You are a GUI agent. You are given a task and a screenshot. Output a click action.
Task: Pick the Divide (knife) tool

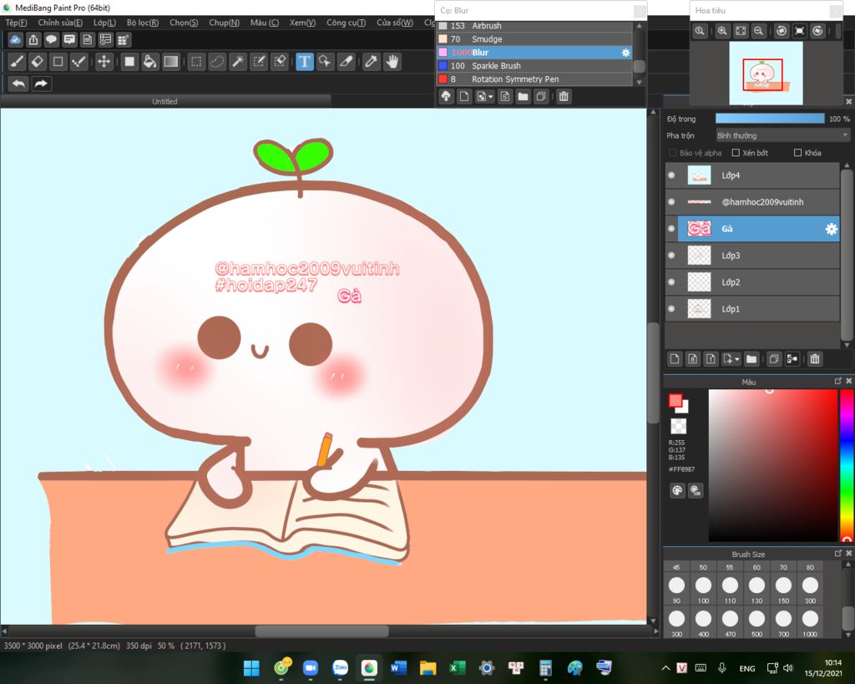pos(347,62)
